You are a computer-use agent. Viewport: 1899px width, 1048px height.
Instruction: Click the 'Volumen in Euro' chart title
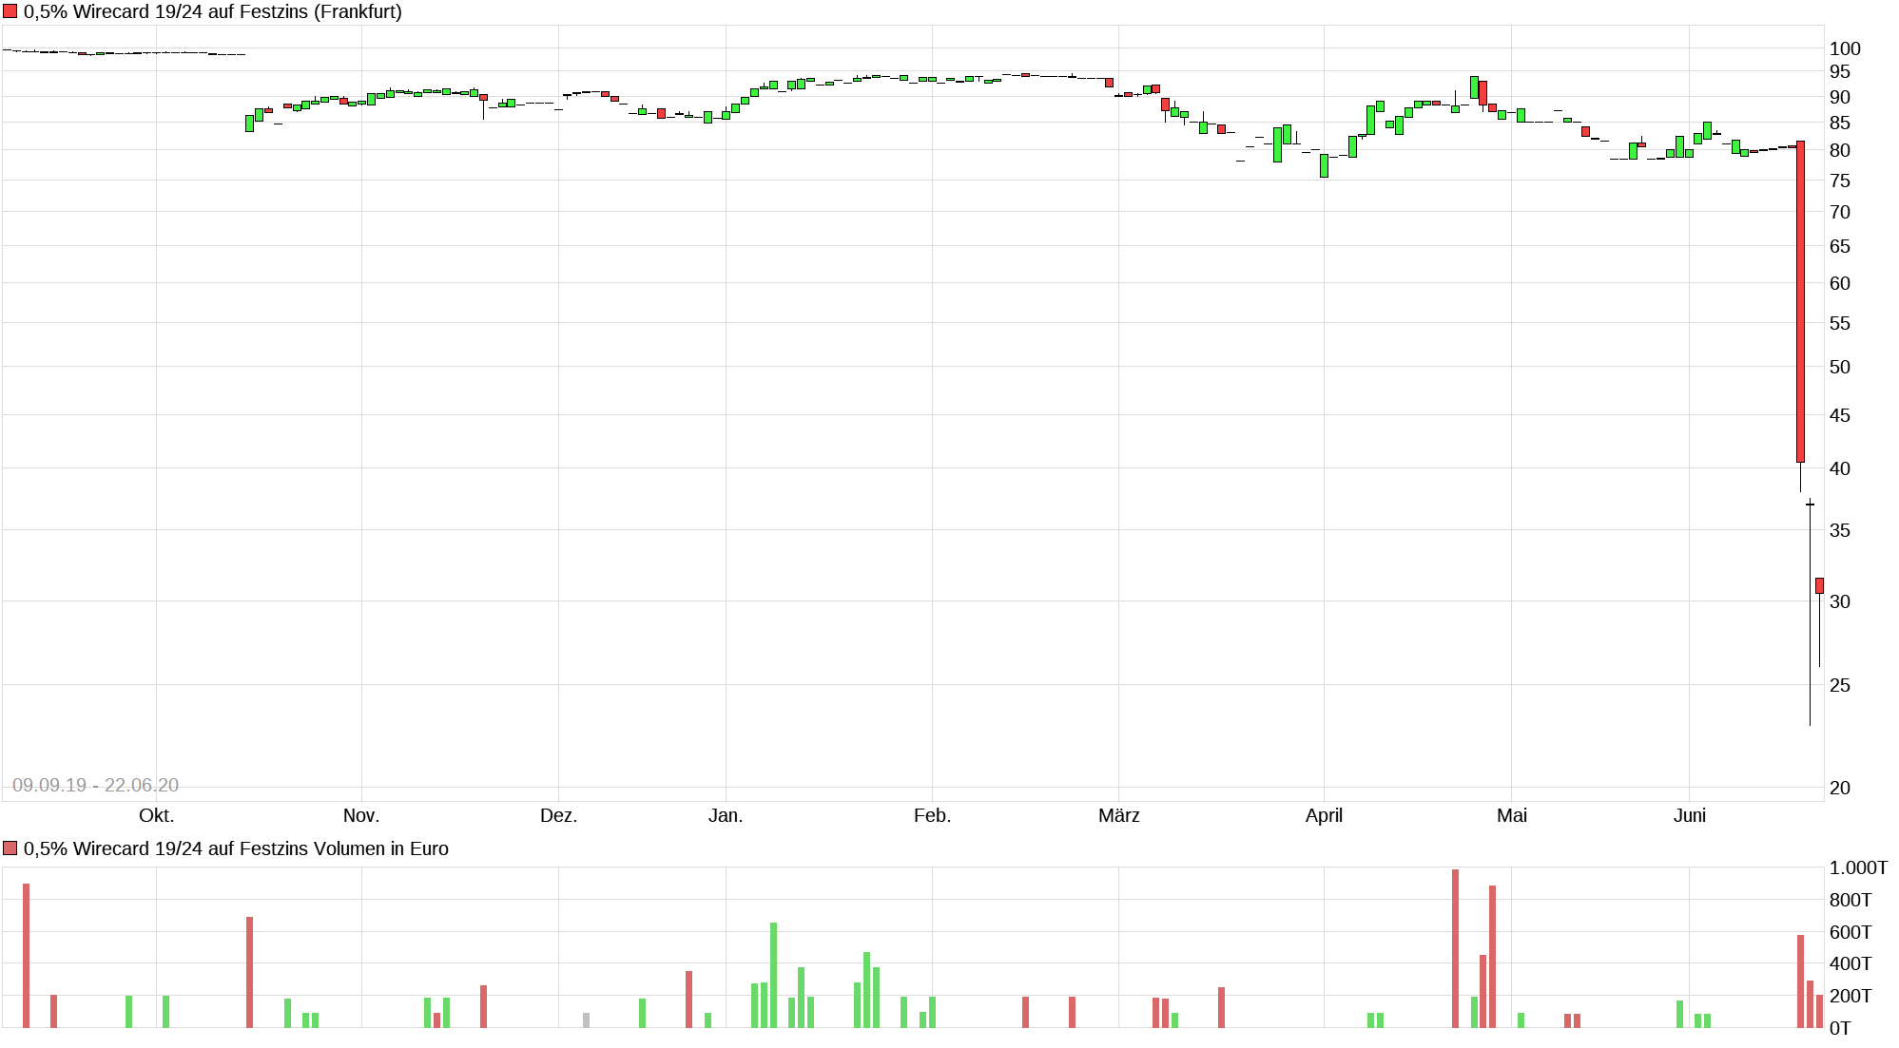236,848
